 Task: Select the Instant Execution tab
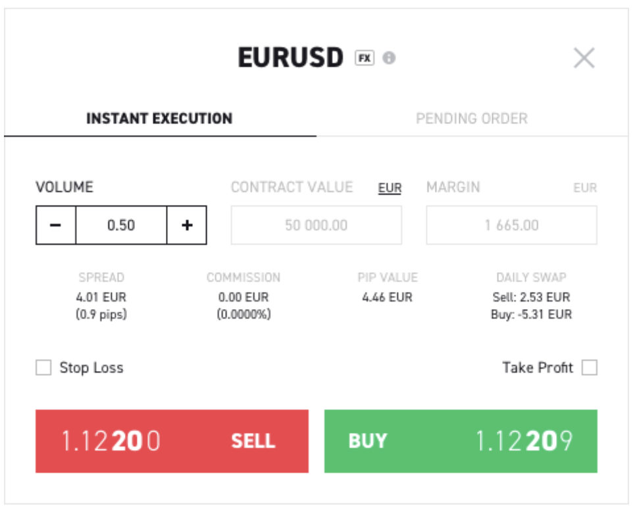[159, 119]
